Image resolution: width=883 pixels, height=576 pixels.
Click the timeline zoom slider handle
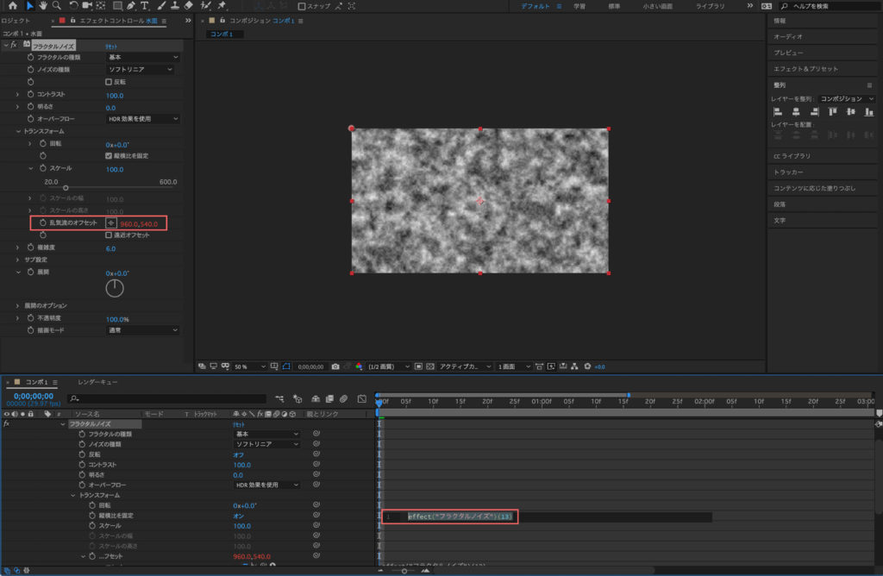[x=404, y=571]
